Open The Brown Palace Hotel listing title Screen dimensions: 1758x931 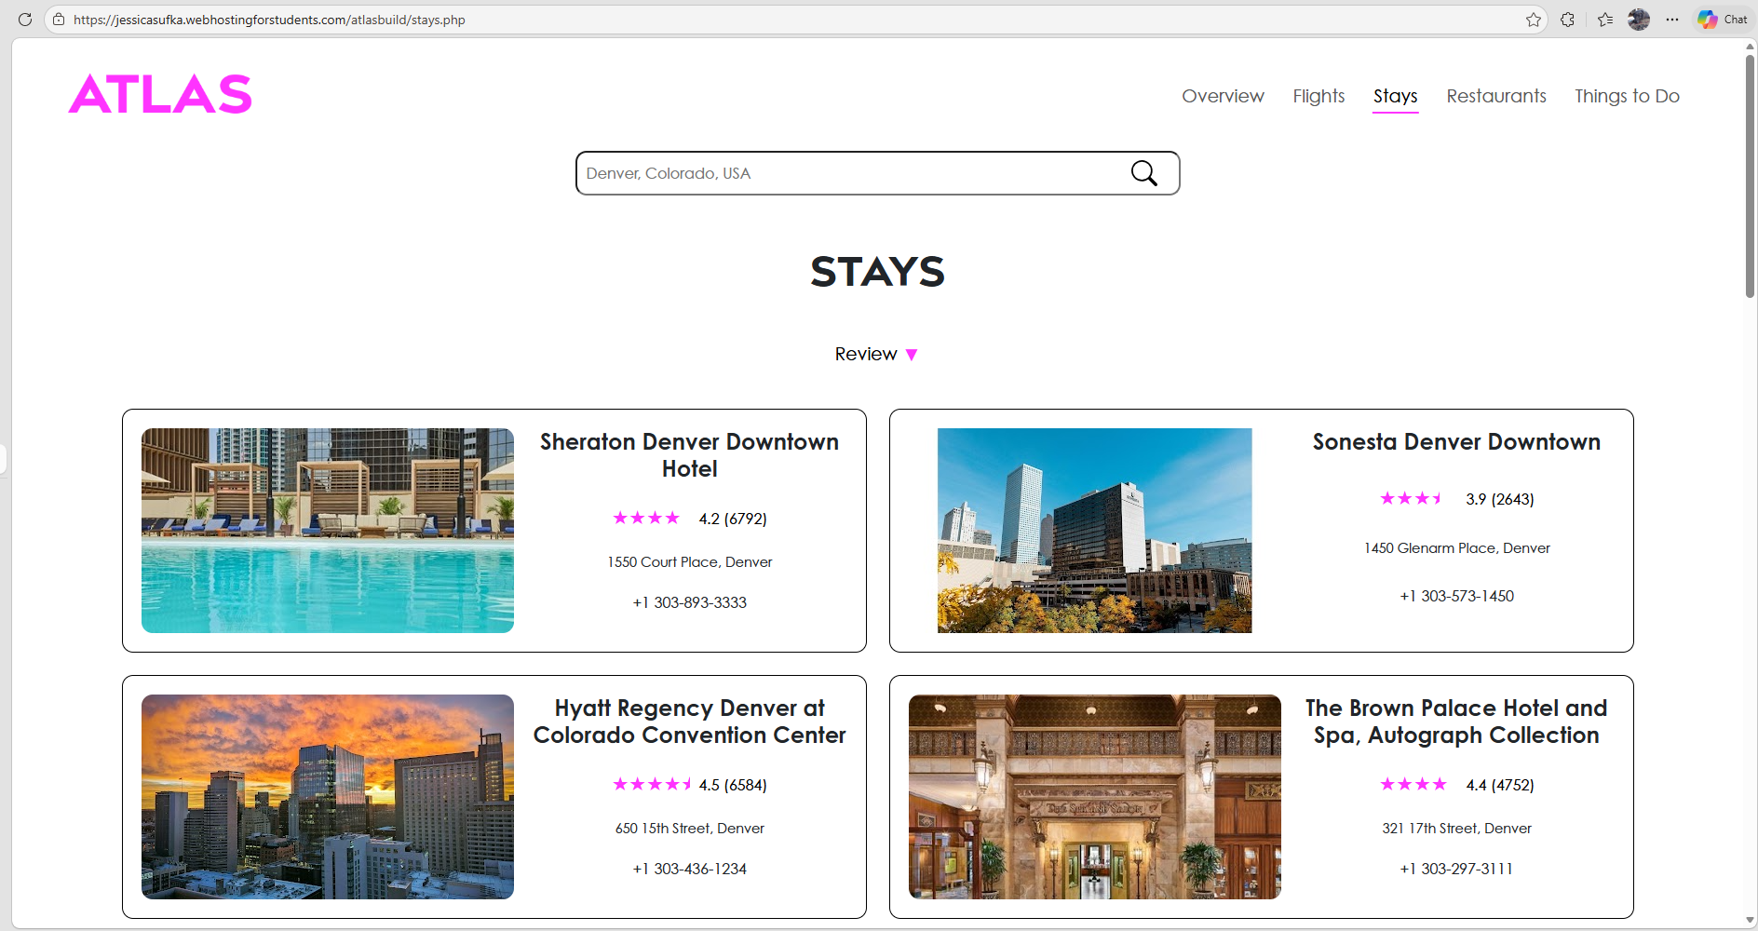[1456, 722]
